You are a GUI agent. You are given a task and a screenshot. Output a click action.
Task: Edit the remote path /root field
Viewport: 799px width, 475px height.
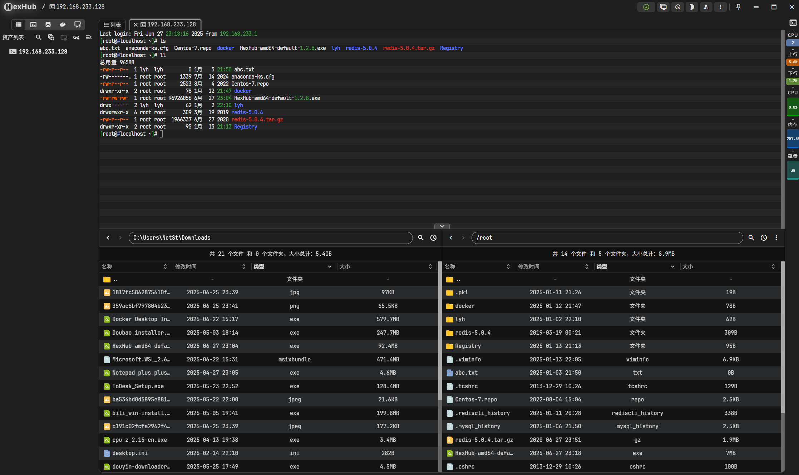[607, 237]
